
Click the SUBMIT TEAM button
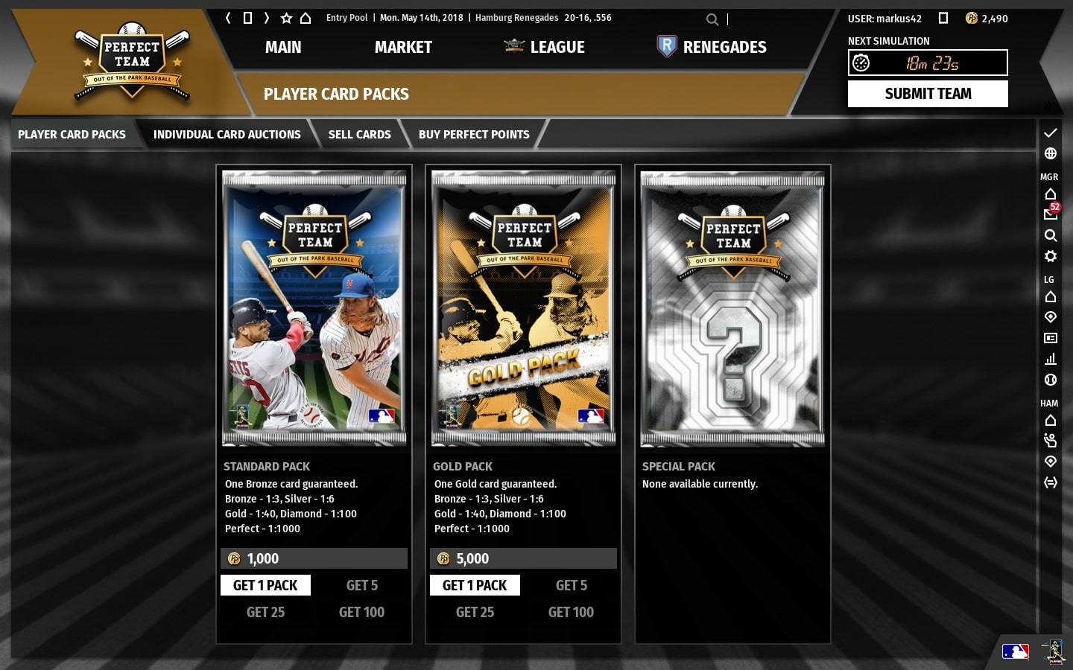(928, 94)
